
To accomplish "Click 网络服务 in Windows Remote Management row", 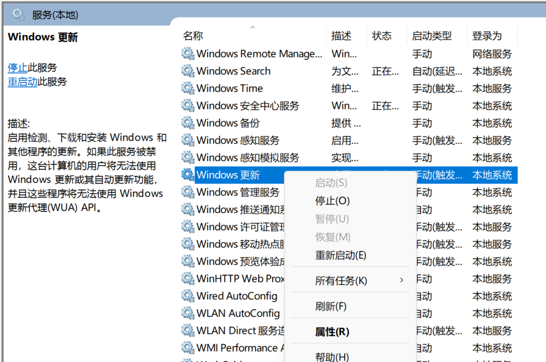I will (492, 54).
